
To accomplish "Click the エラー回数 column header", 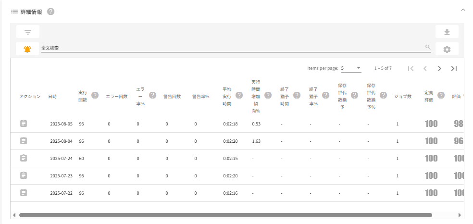I will [116, 97].
